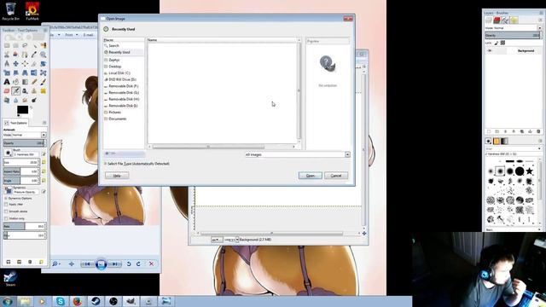This screenshot has width=546, height=307.
Task: Switch to the Channels tab in Layers dock
Action: pos(497,20)
